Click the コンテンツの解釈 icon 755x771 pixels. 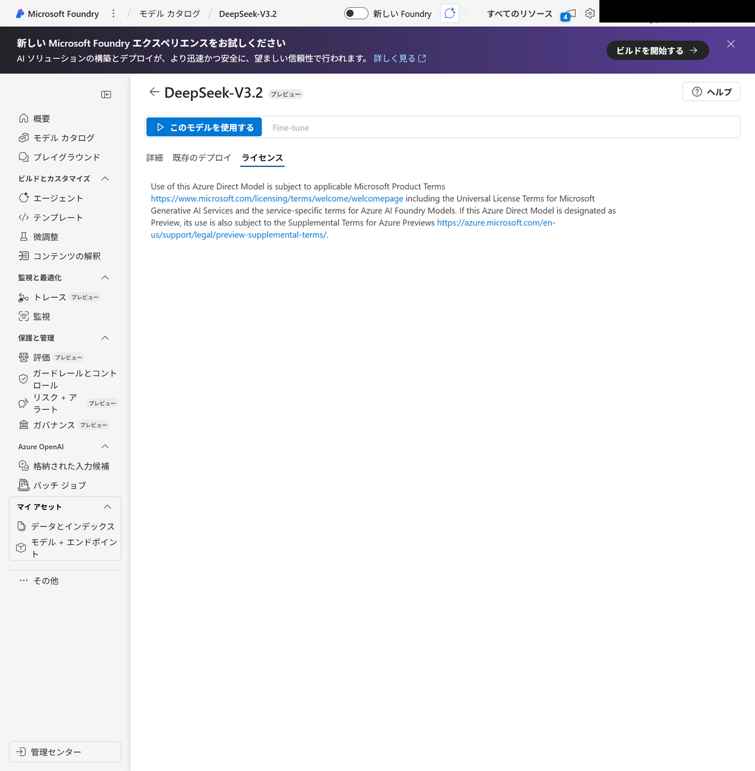click(x=24, y=256)
